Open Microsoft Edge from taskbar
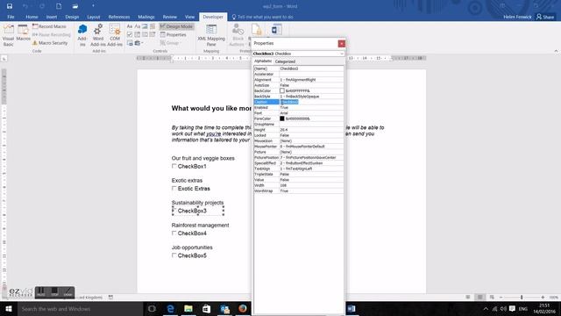561x316 pixels. [170, 308]
